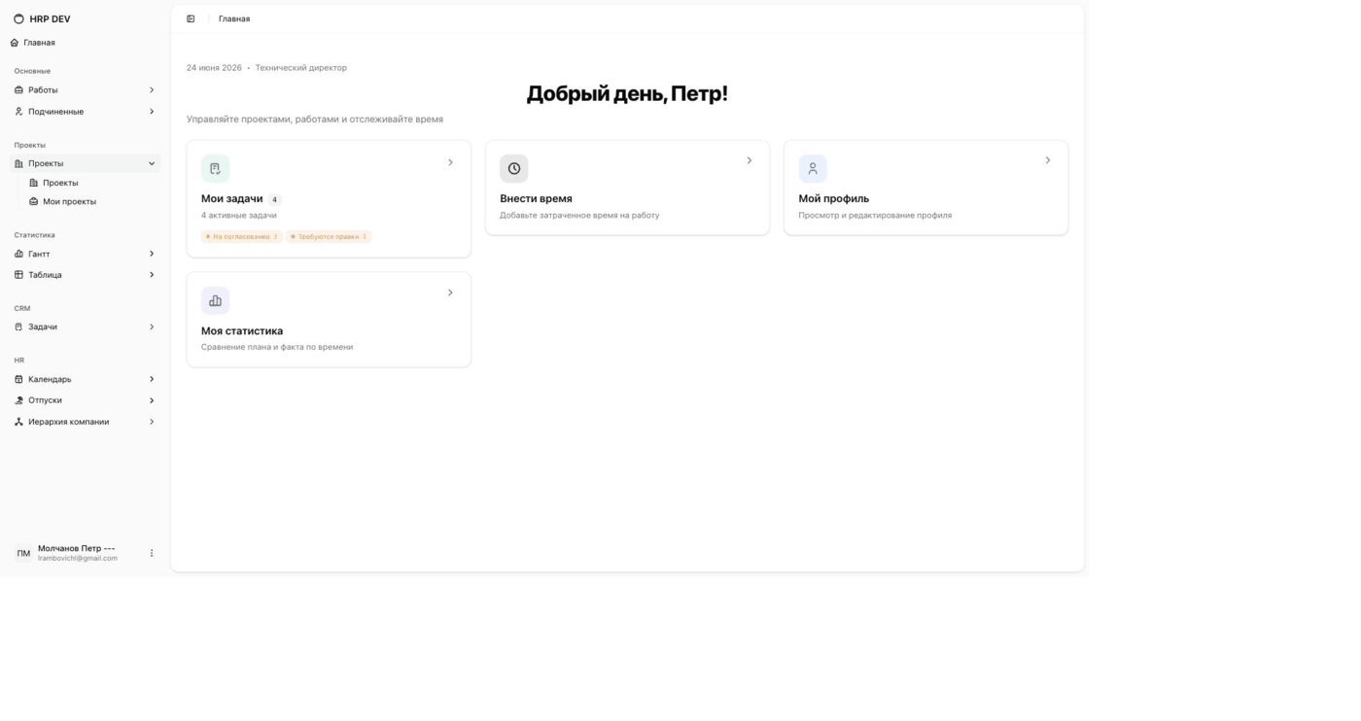Click the chart icon beside Гантт
Viewport: 1361px width, 721px height.
[18, 254]
